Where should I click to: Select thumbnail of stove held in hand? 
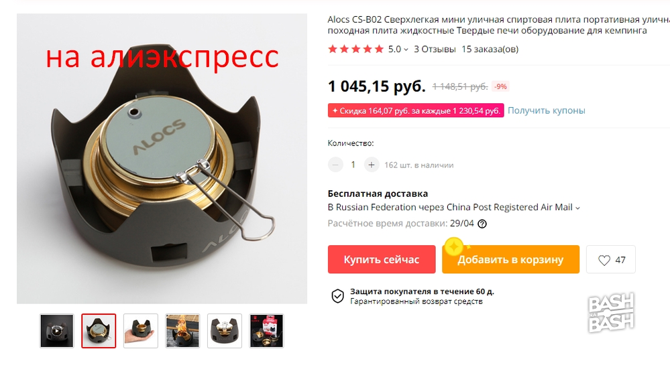(x=141, y=331)
